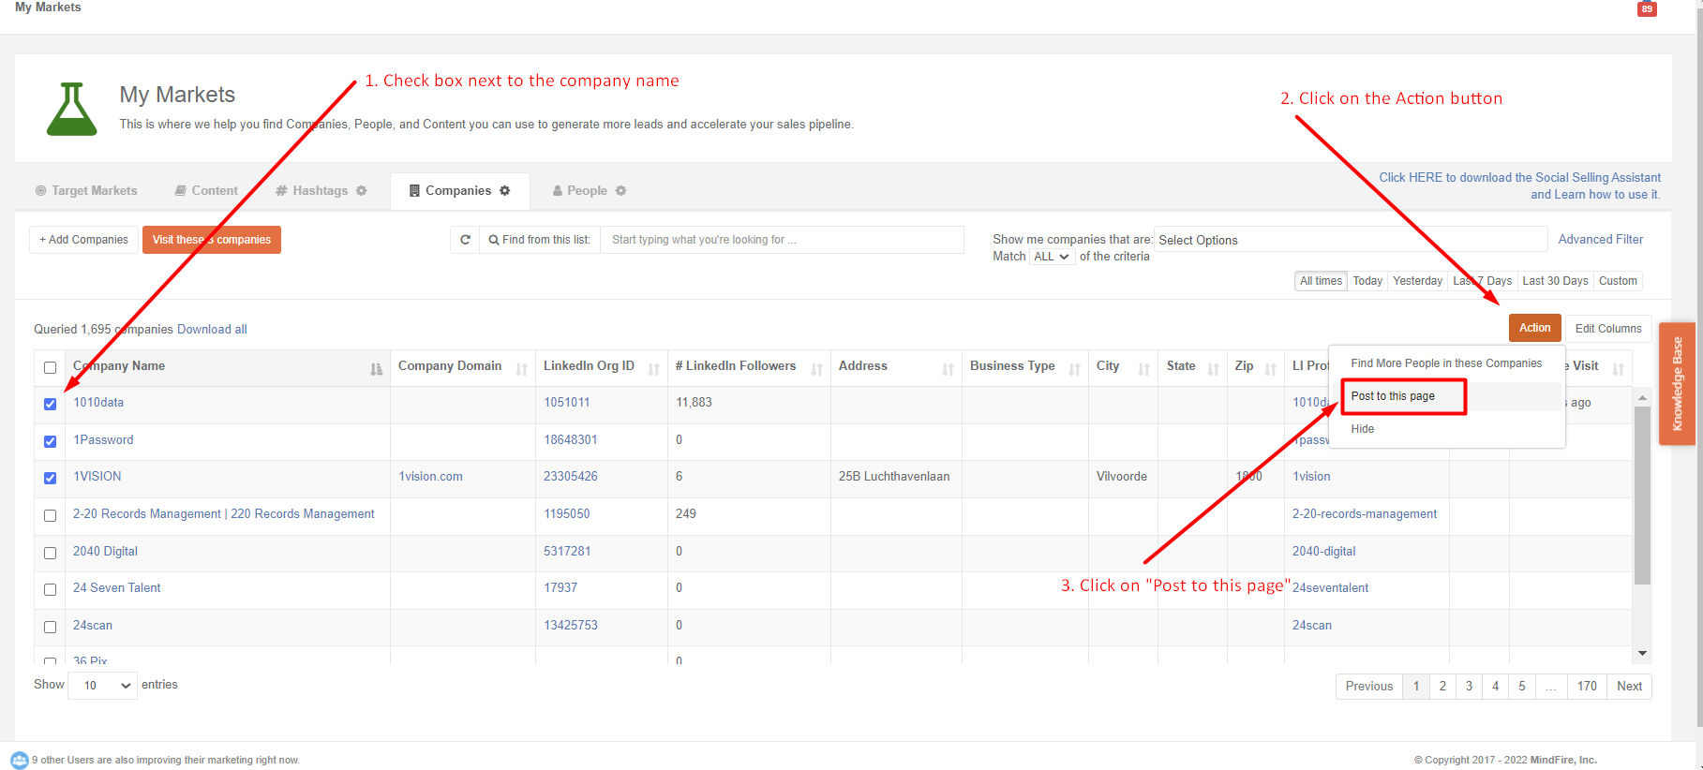Sort by Company Domain column arrows
This screenshot has height=770, width=1703.
[x=522, y=369]
